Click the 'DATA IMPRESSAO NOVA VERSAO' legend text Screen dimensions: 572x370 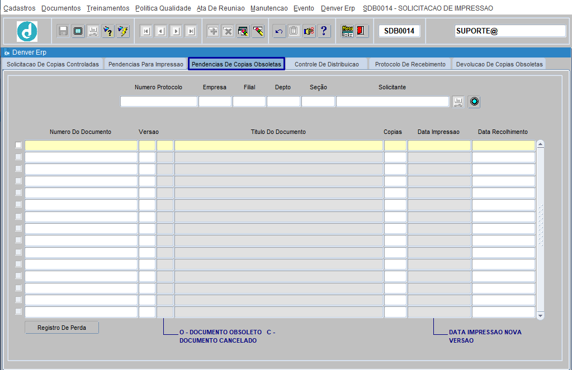pyautogui.click(x=485, y=336)
